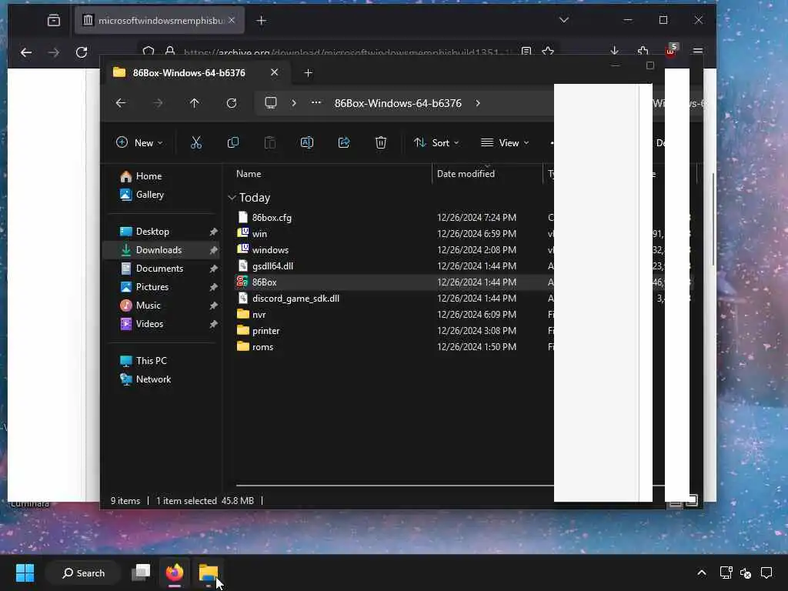The height and width of the screenshot is (591, 788).
Task: Open Firefox View icon left of tabs
Action: point(54,21)
